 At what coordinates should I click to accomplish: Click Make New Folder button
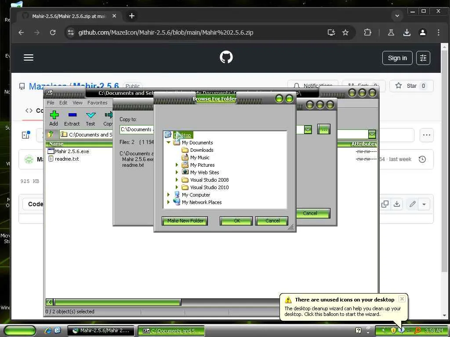(185, 221)
